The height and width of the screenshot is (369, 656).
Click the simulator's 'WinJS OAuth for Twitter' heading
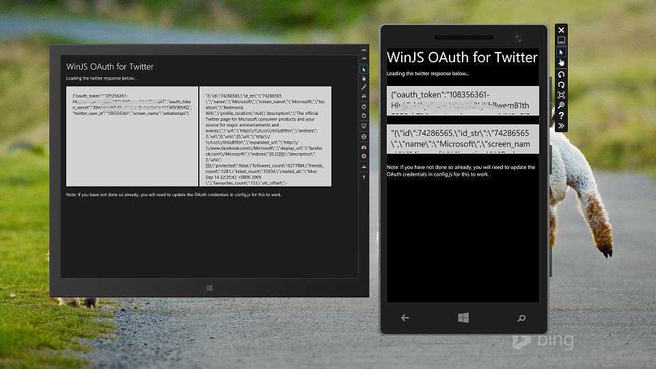(109, 66)
